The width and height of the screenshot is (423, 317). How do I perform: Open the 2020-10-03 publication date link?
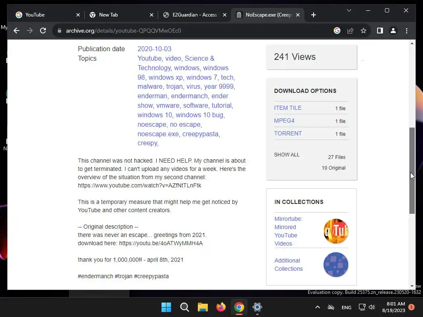pos(154,49)
